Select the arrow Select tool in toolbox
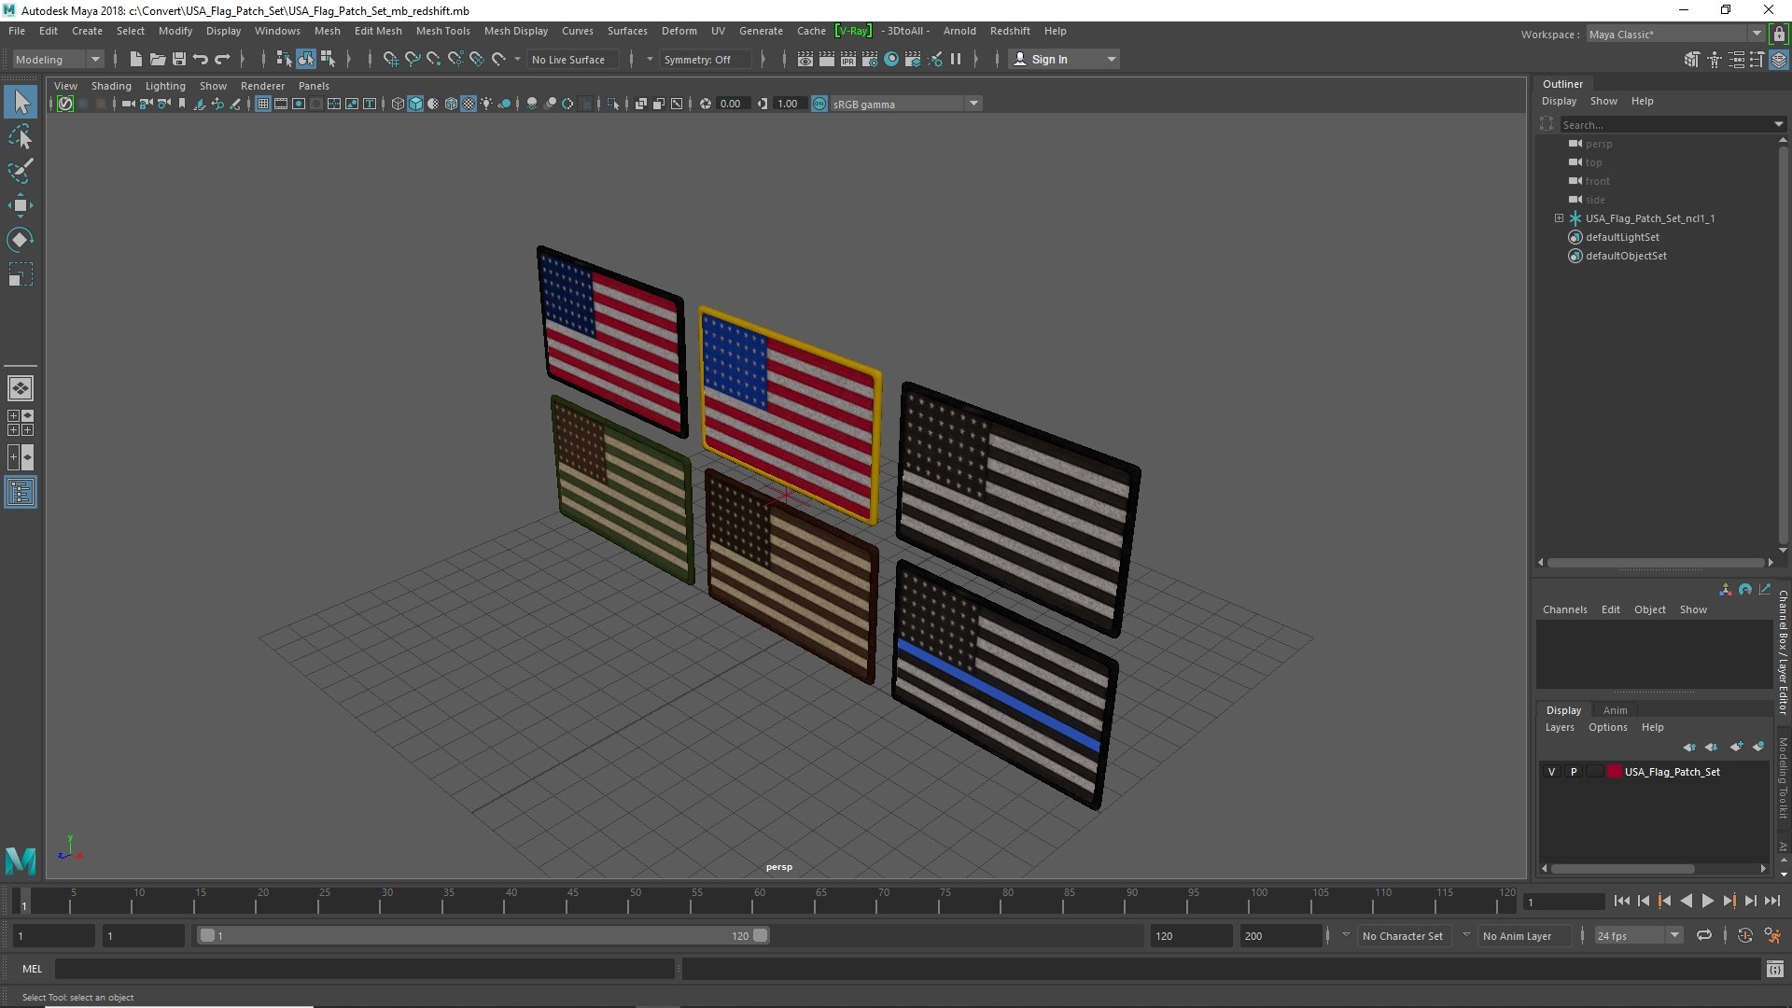Screen dimensions: 1792x1008 [x=21, y=102]
